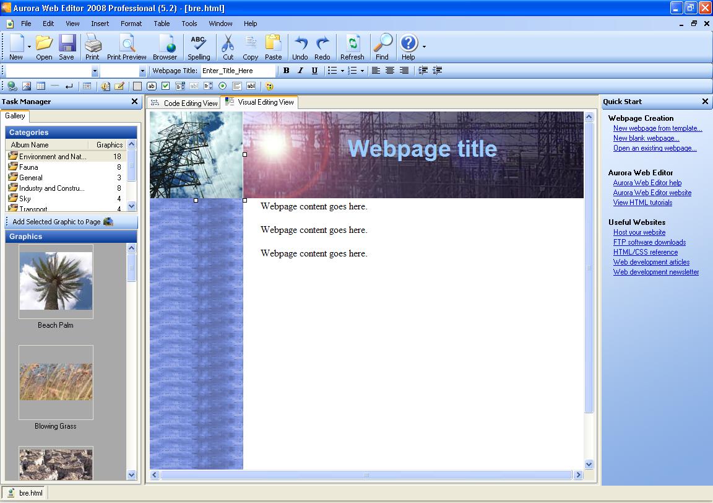The width and height of the screenshot is (713, 503).
Task: Refresh the page view
Action: click(352, 47)
